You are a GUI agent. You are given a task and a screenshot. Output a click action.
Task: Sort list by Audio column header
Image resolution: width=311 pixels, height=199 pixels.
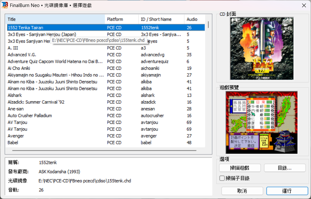point(195,19)
